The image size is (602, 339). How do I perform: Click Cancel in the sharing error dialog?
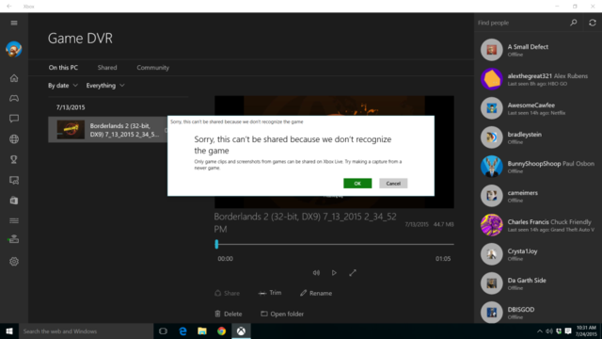point(393,184)
